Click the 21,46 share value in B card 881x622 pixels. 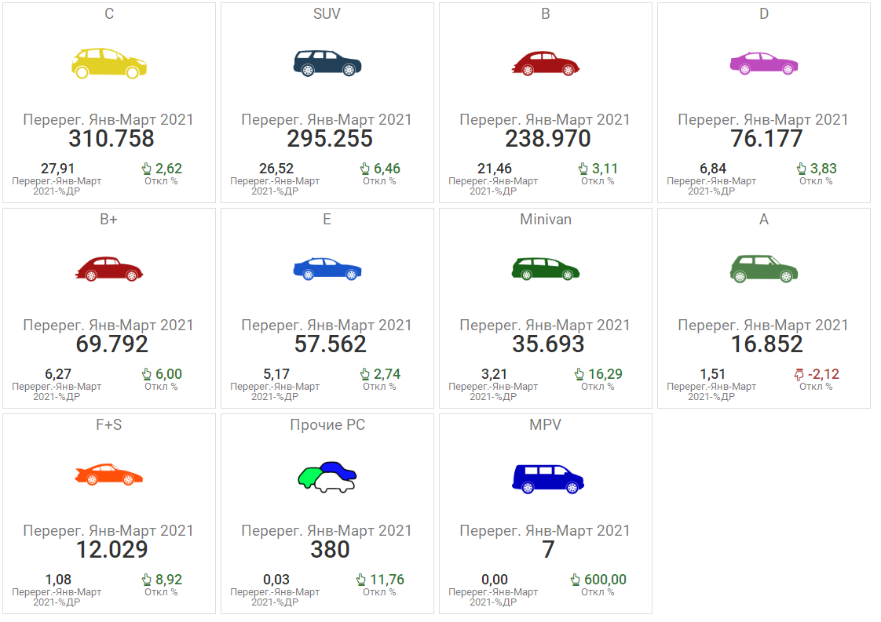(x=493, y=169)
